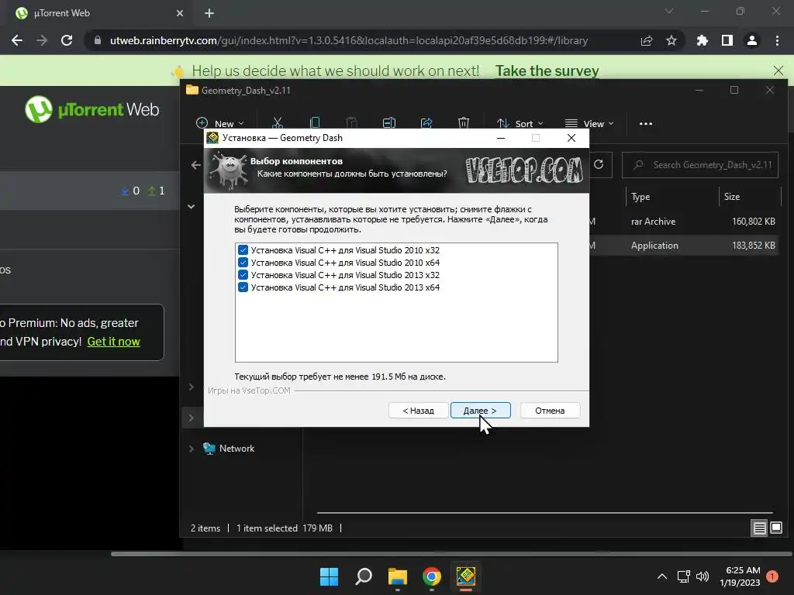Click the browser horizontal scrollbar
Viewport: 794px width, 595px height.
[451, 553]
